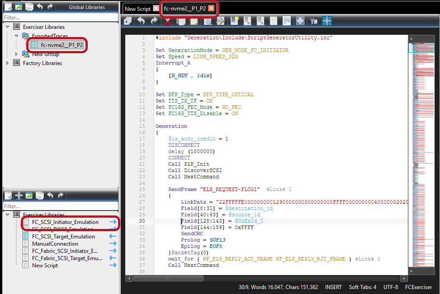Switch to the New Script tab
The height and width of the screenshot is (294, 440).
pyautogui.click(x=138, y=9)
